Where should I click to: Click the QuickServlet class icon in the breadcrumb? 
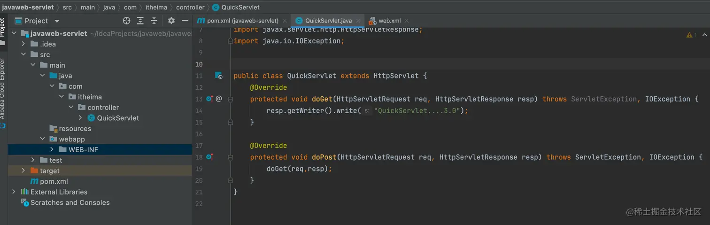pos(216,8)
